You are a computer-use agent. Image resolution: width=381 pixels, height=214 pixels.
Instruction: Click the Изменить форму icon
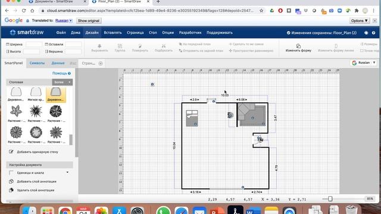pyautogui.click(x=298, y=46)
